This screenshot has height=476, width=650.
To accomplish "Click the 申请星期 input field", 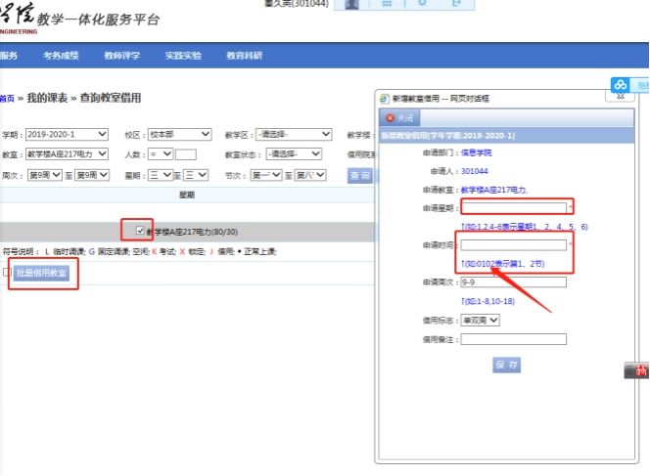I will click(514, 207).
